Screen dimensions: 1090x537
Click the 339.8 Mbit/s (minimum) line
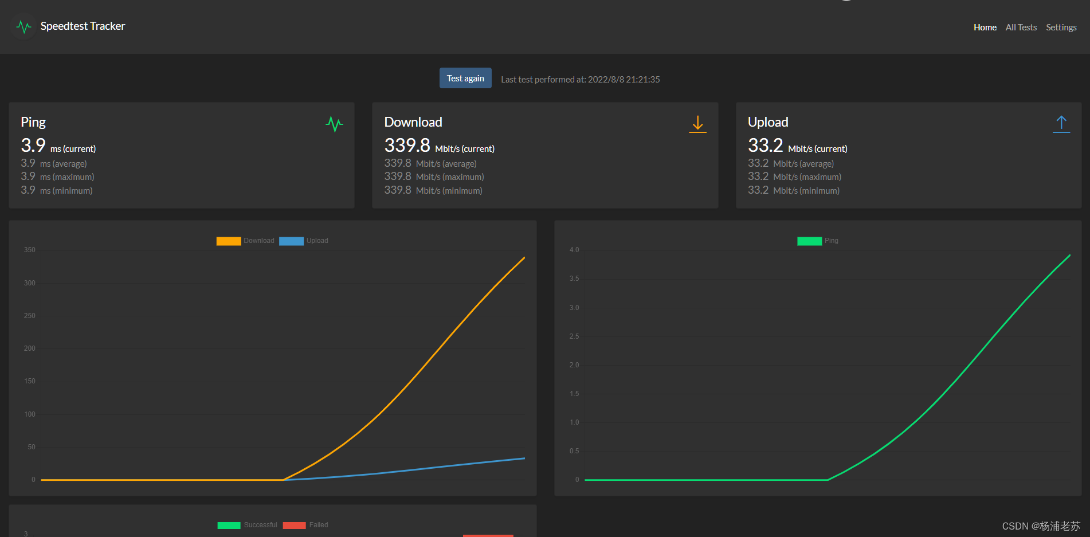click(x=433, y=190)
